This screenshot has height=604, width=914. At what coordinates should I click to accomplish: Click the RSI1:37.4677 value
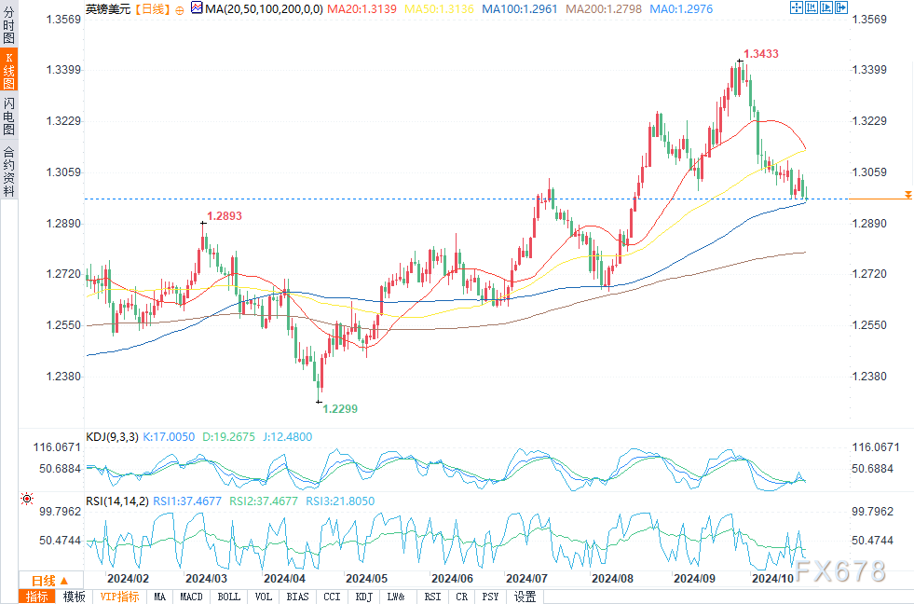187,501
